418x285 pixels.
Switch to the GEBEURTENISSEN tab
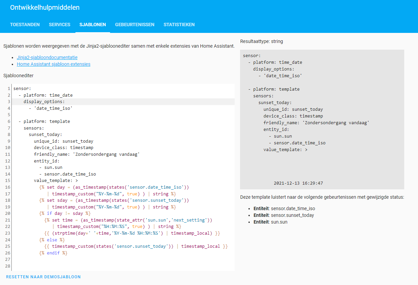tap(135, 25)
